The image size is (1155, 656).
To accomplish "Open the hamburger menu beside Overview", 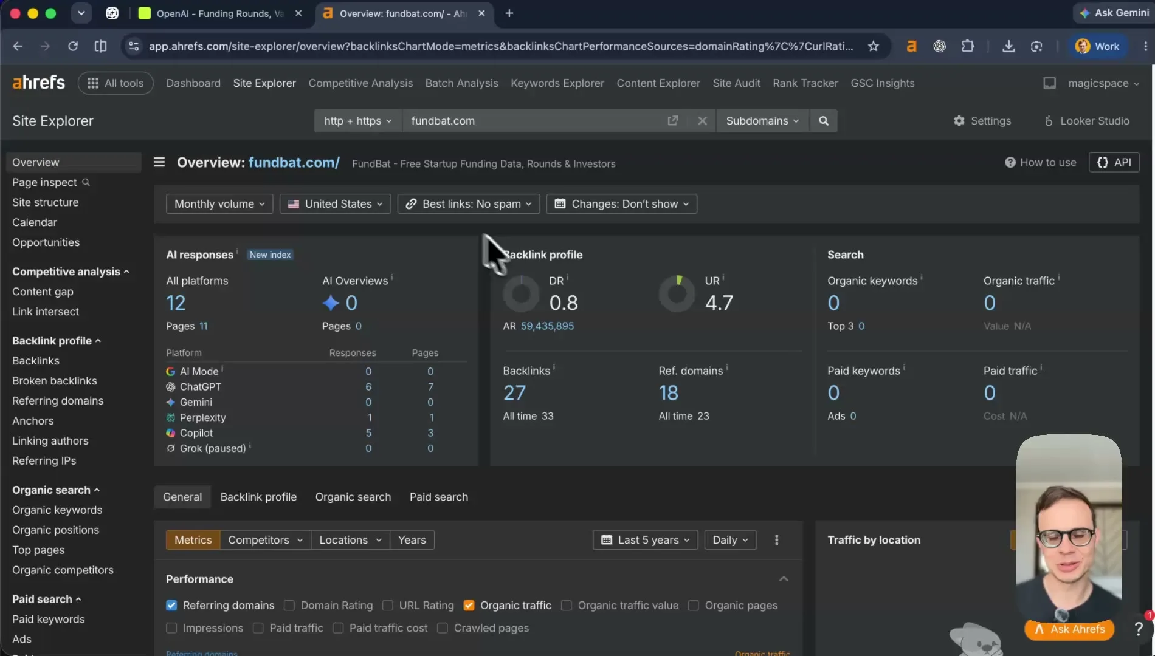I will [159, 162].
